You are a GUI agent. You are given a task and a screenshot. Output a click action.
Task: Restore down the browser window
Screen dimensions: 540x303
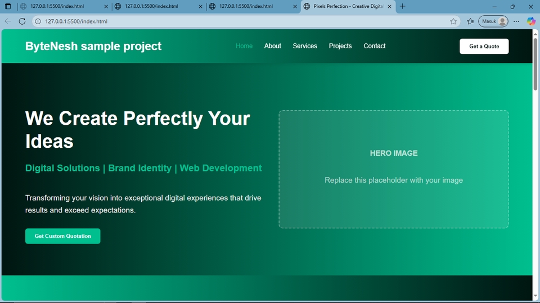point(512,7)
